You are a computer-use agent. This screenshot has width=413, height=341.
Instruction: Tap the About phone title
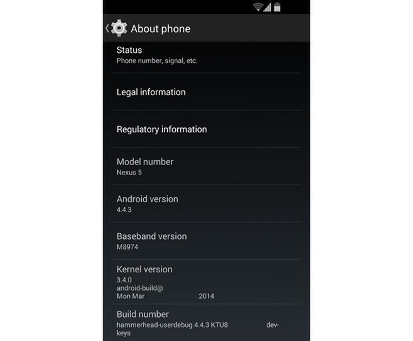pyautogui.click(x=160, y=29)
